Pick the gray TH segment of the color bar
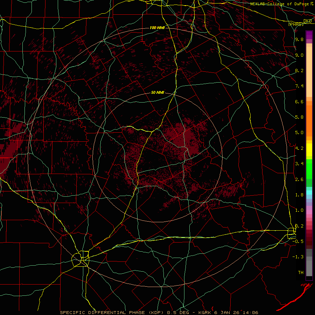The width and height of the screenshot is (315, 315). pyautogui.click(x=309, y=268)
